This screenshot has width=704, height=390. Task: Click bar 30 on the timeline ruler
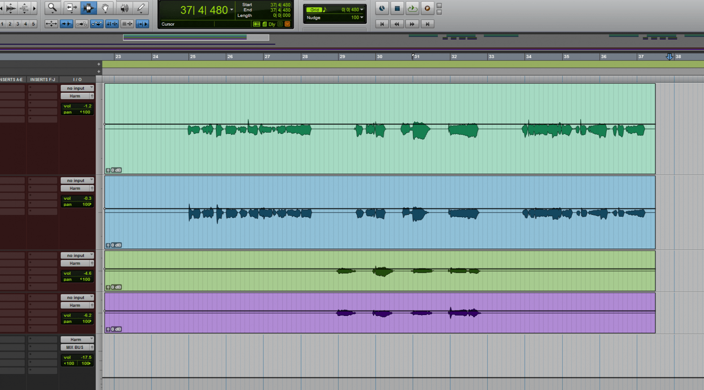point(380,56)
